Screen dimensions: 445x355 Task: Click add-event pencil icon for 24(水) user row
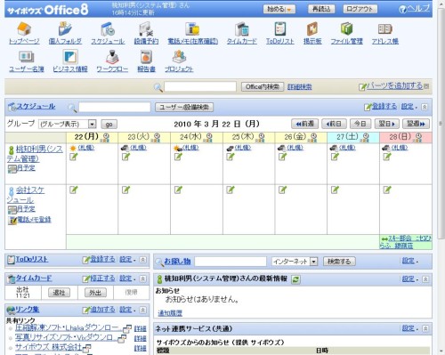coord(178,157)
